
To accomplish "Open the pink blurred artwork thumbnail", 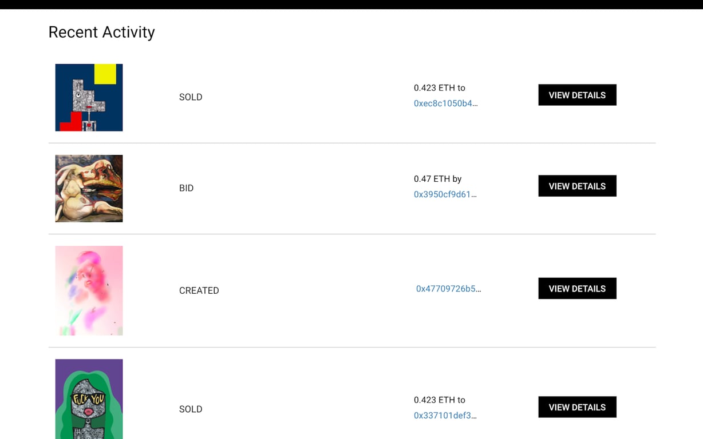I will (89, 290).
